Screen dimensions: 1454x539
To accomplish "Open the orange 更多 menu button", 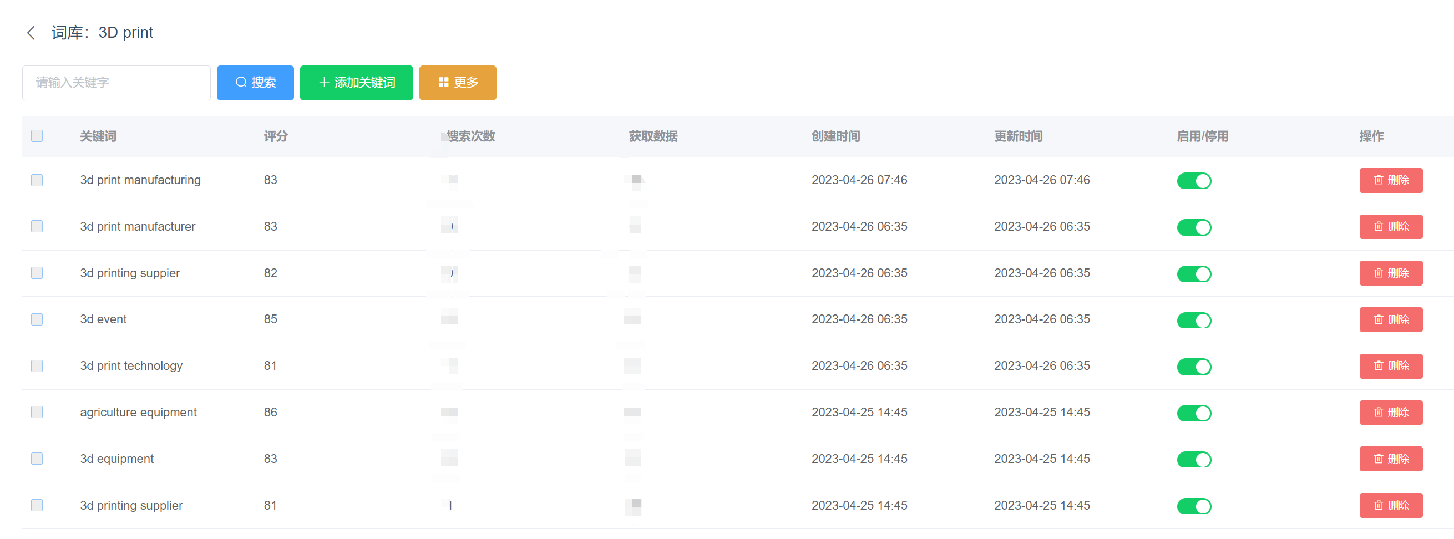I will pyautogui.click(x=458, y=83).
